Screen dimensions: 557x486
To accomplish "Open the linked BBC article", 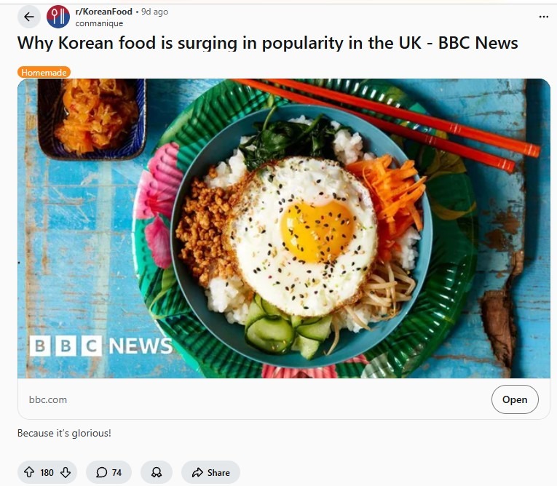I will pos(515,399).
